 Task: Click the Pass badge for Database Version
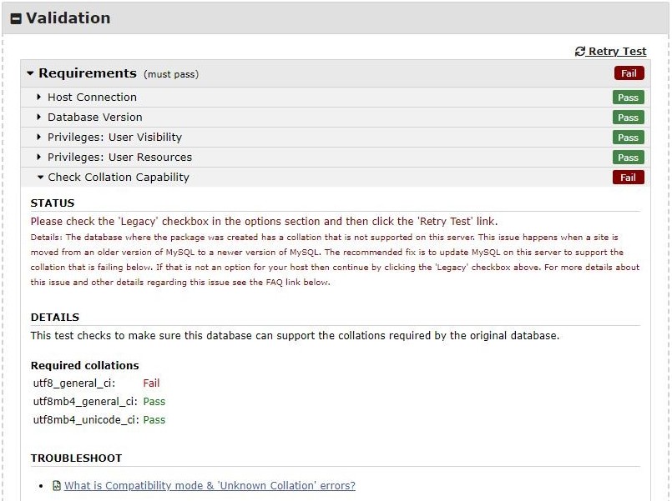[x=628, y=118]
